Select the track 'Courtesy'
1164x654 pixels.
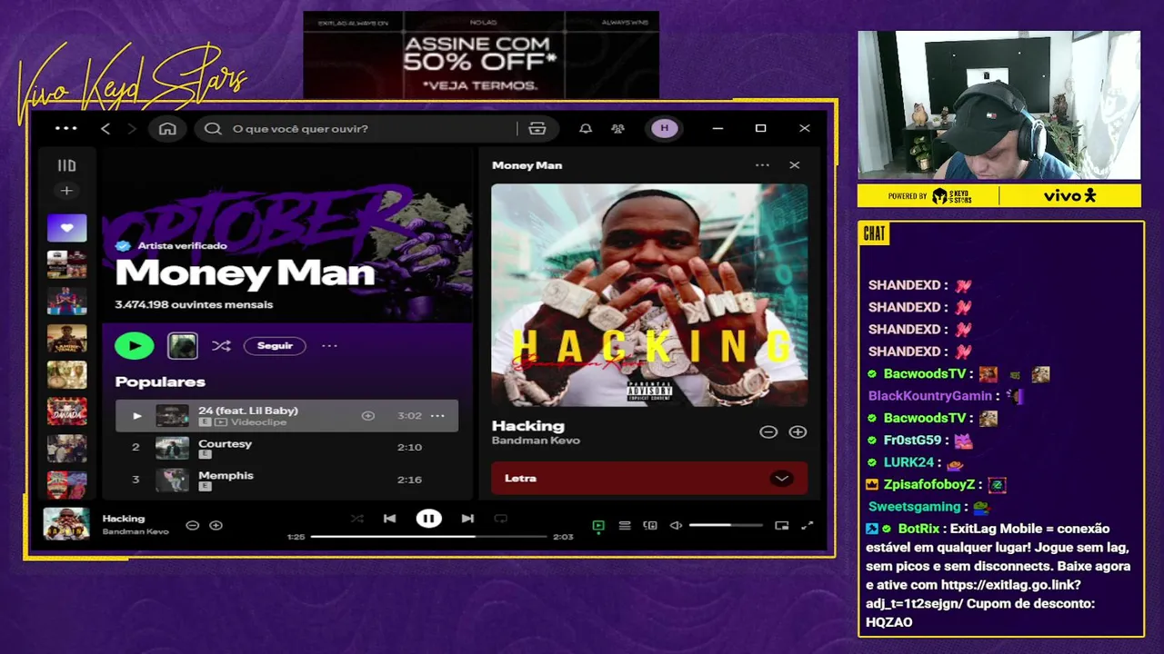tap(225, 443)
